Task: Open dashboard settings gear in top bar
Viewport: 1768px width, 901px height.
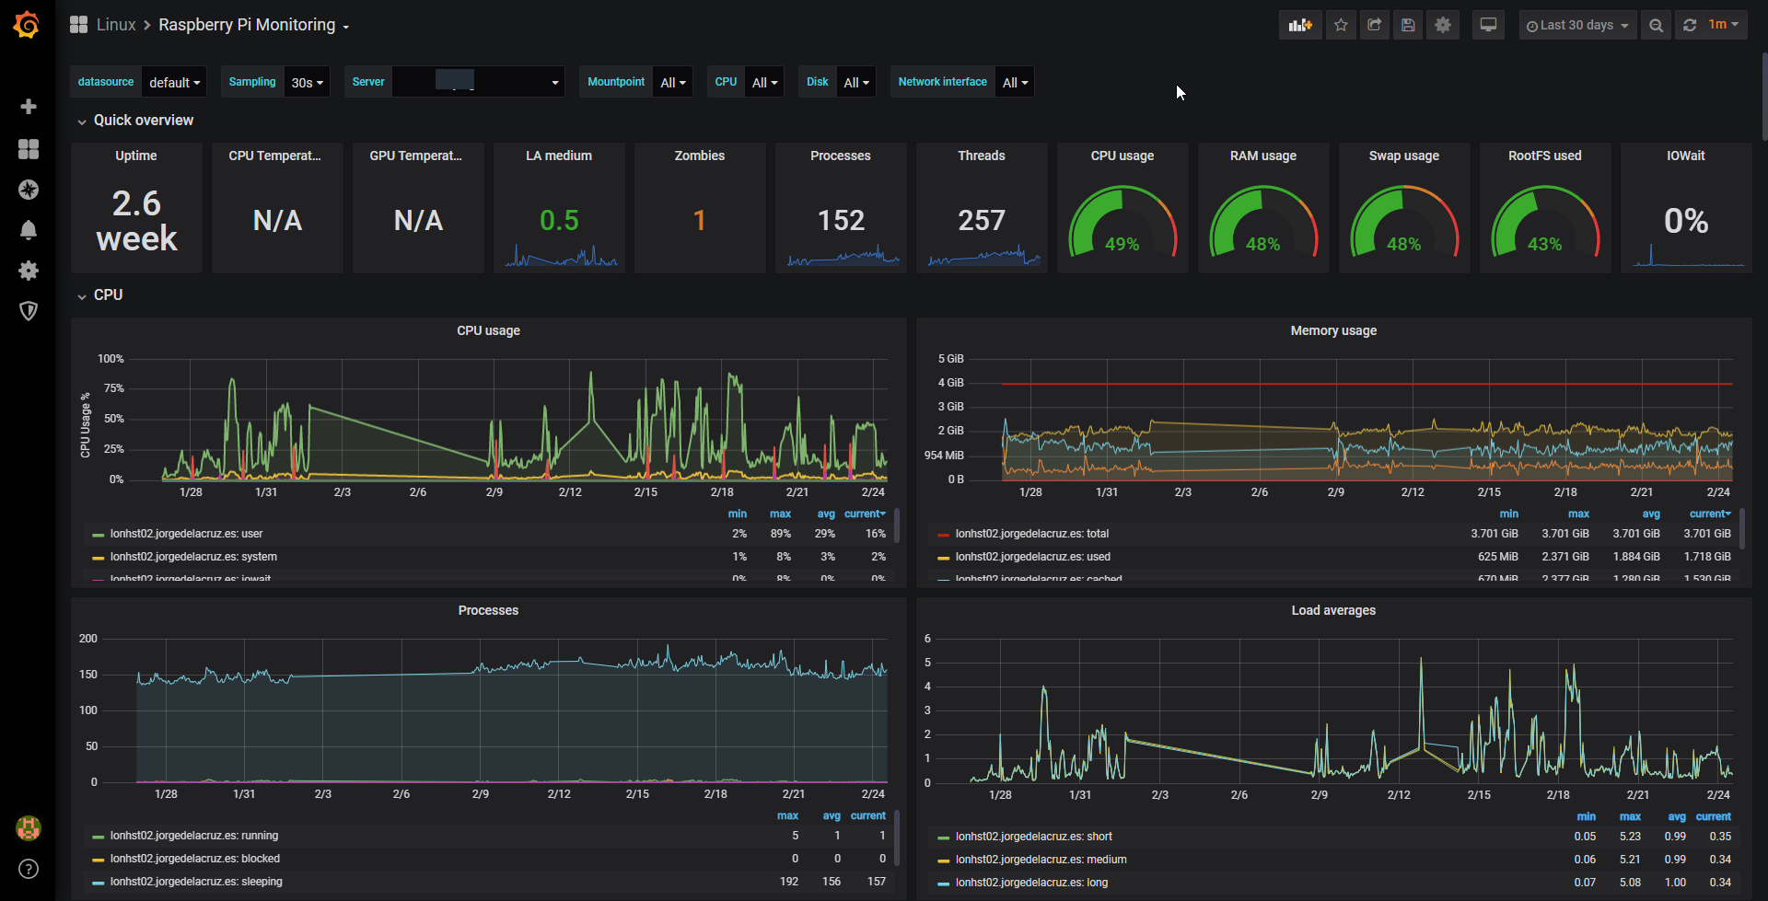Action: pos(1443,25)
